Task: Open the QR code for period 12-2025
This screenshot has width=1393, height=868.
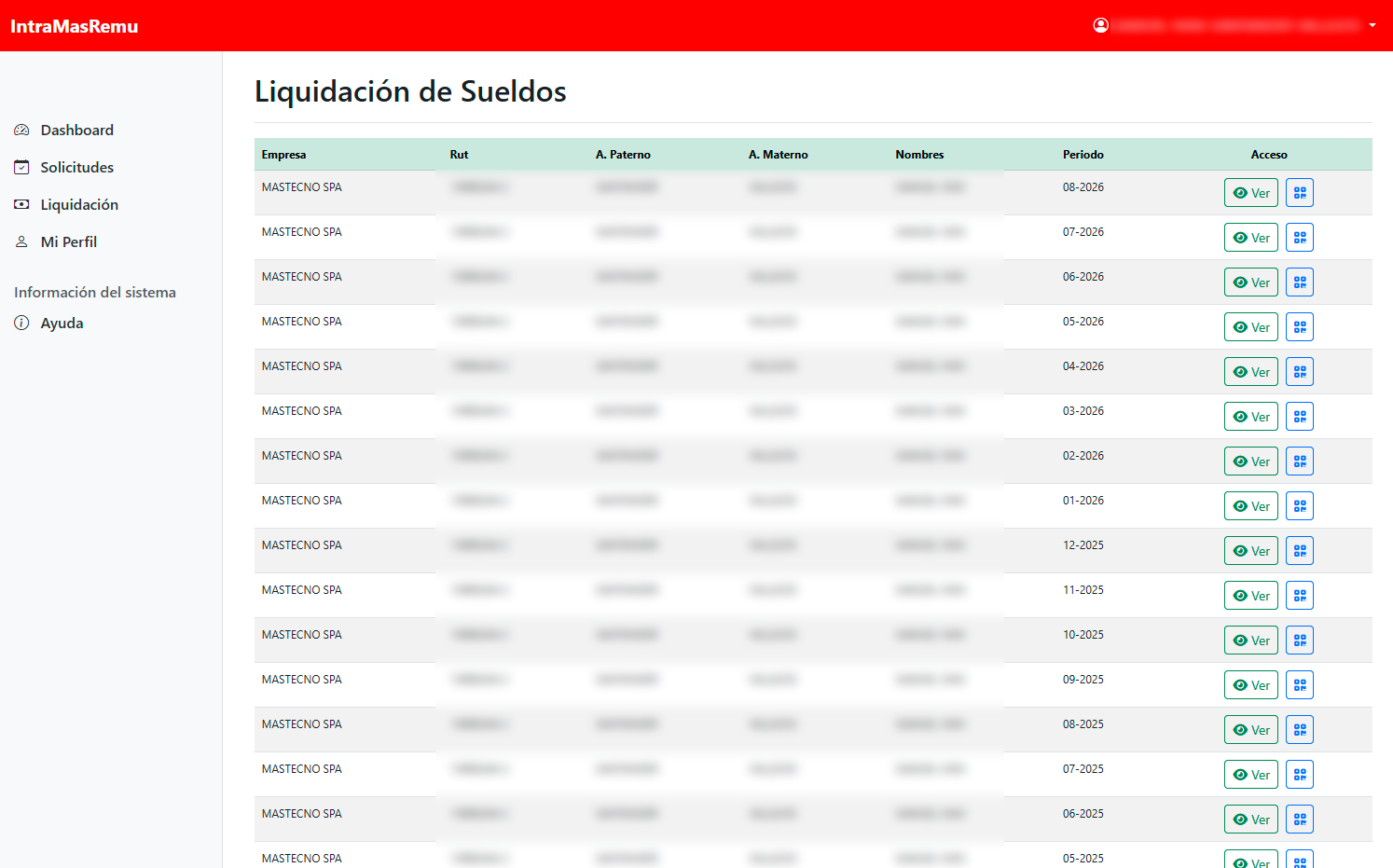Action: pyautogui.click(x=1300, y=551)
